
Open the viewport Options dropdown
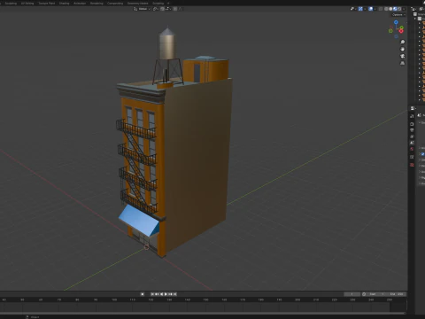coord(399,15)
